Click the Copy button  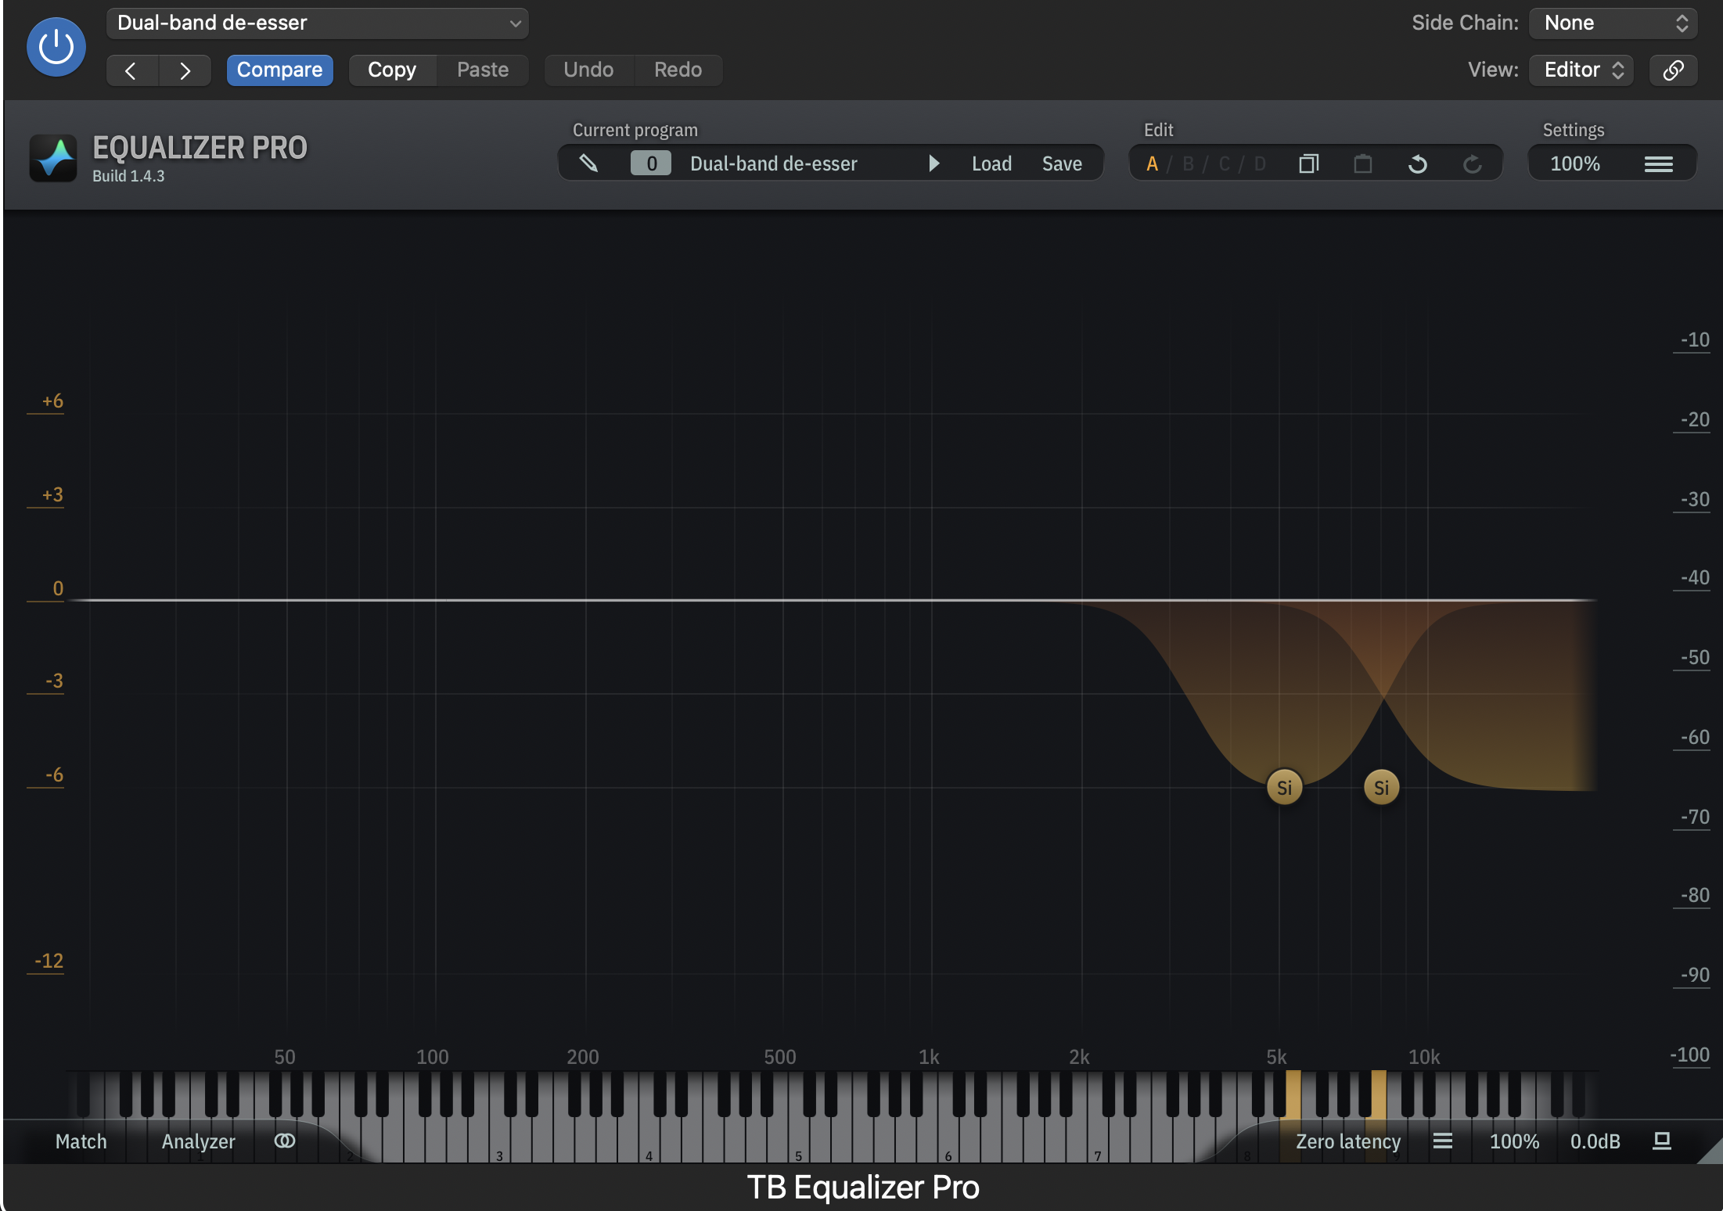pyautogui.click(x=392, y=70)
